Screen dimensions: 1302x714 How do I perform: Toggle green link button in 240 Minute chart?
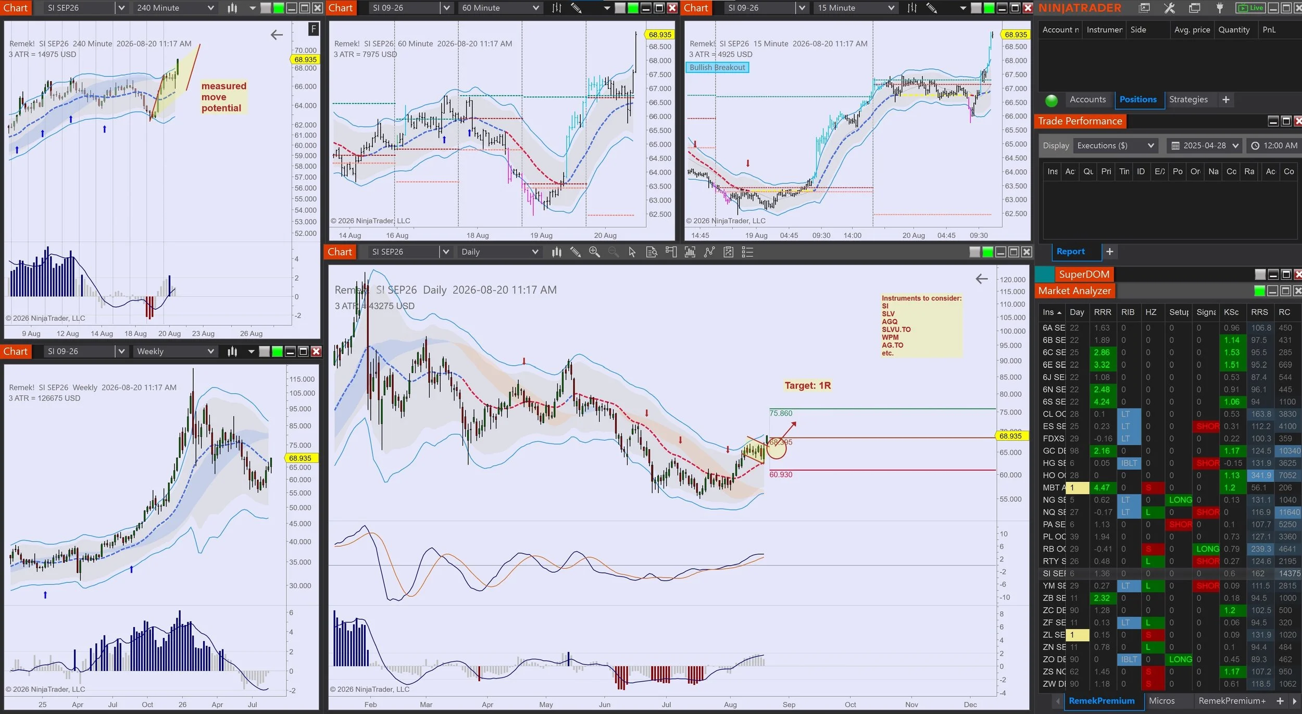(x=279, y=8)
